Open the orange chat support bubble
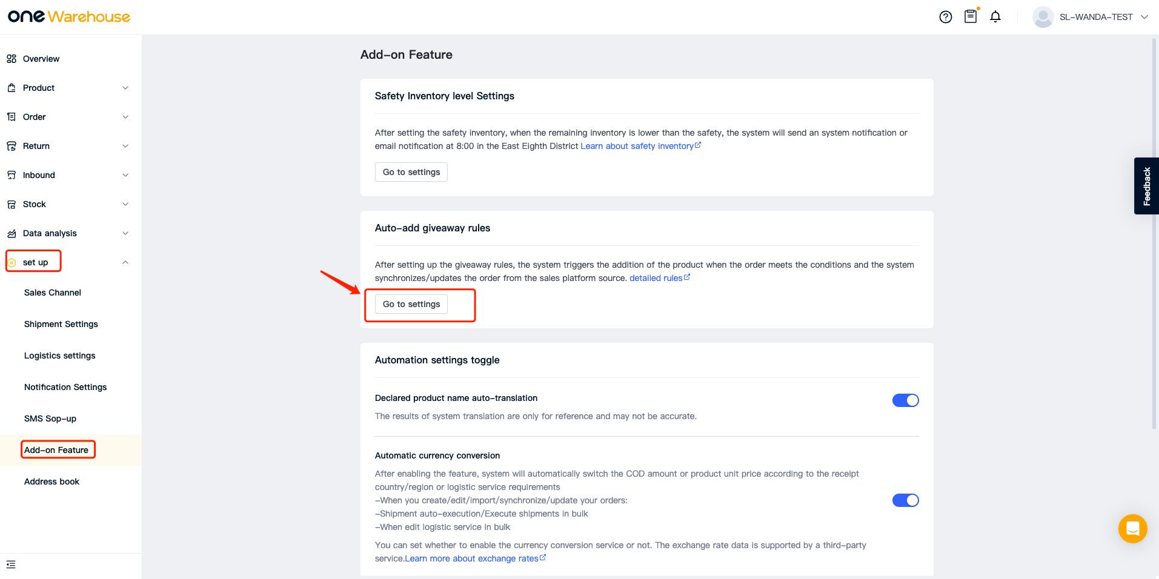Viewport: 1159px width, 579px height. pyautogui.click(x=1132, y=529)
